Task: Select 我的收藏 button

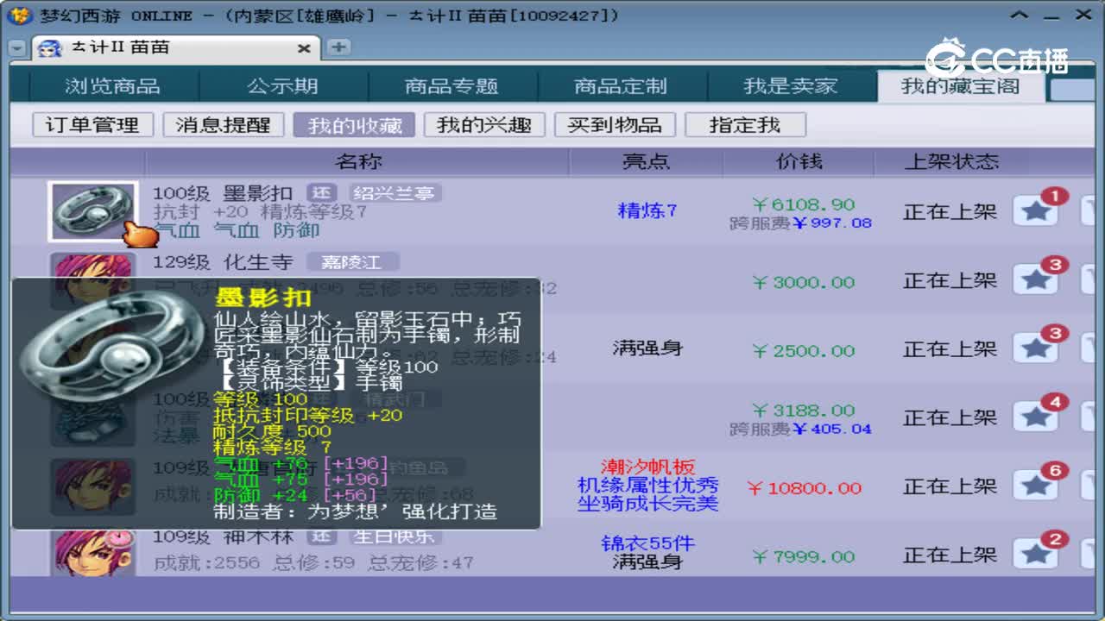Action: click(354, 125)
